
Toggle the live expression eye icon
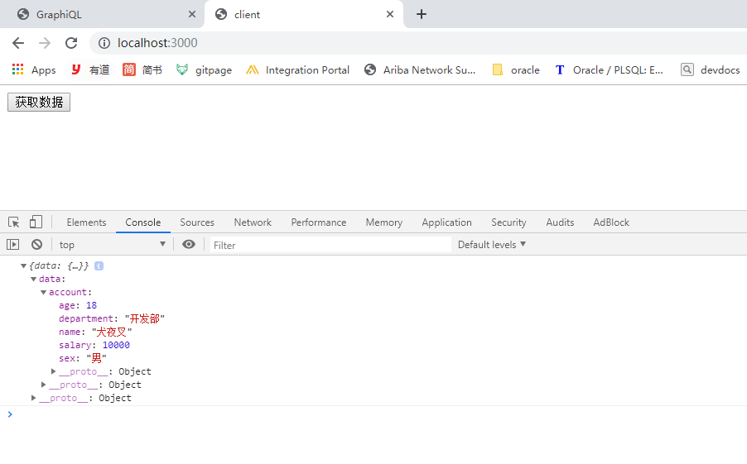pos(189,245)
